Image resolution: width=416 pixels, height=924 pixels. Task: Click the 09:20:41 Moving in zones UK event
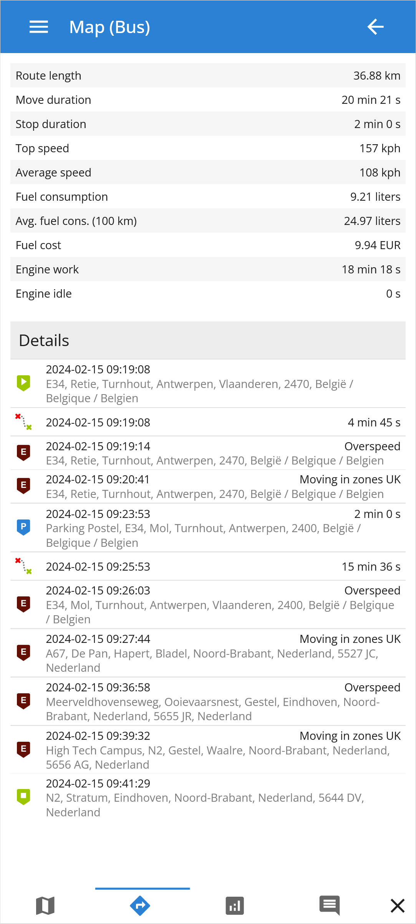pos(207,486)
